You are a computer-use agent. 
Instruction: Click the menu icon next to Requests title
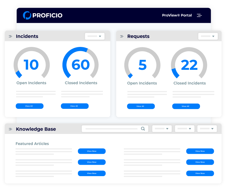coord(122,36)
